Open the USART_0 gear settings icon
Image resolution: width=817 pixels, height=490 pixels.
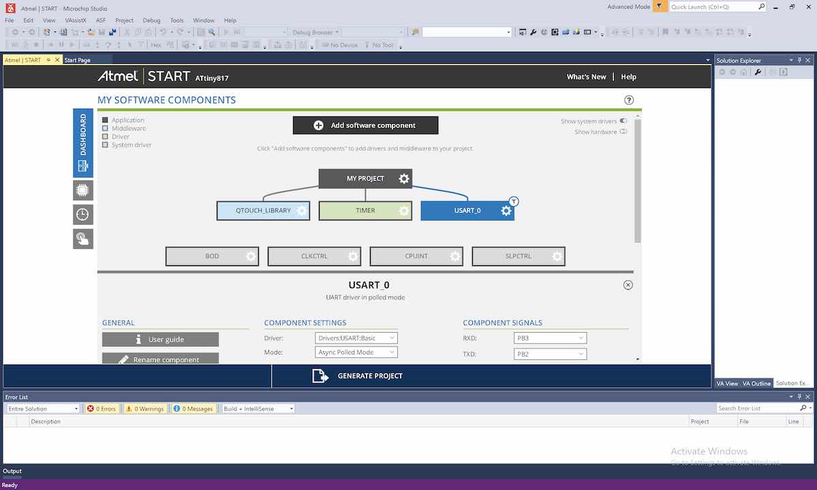[506, 211]
